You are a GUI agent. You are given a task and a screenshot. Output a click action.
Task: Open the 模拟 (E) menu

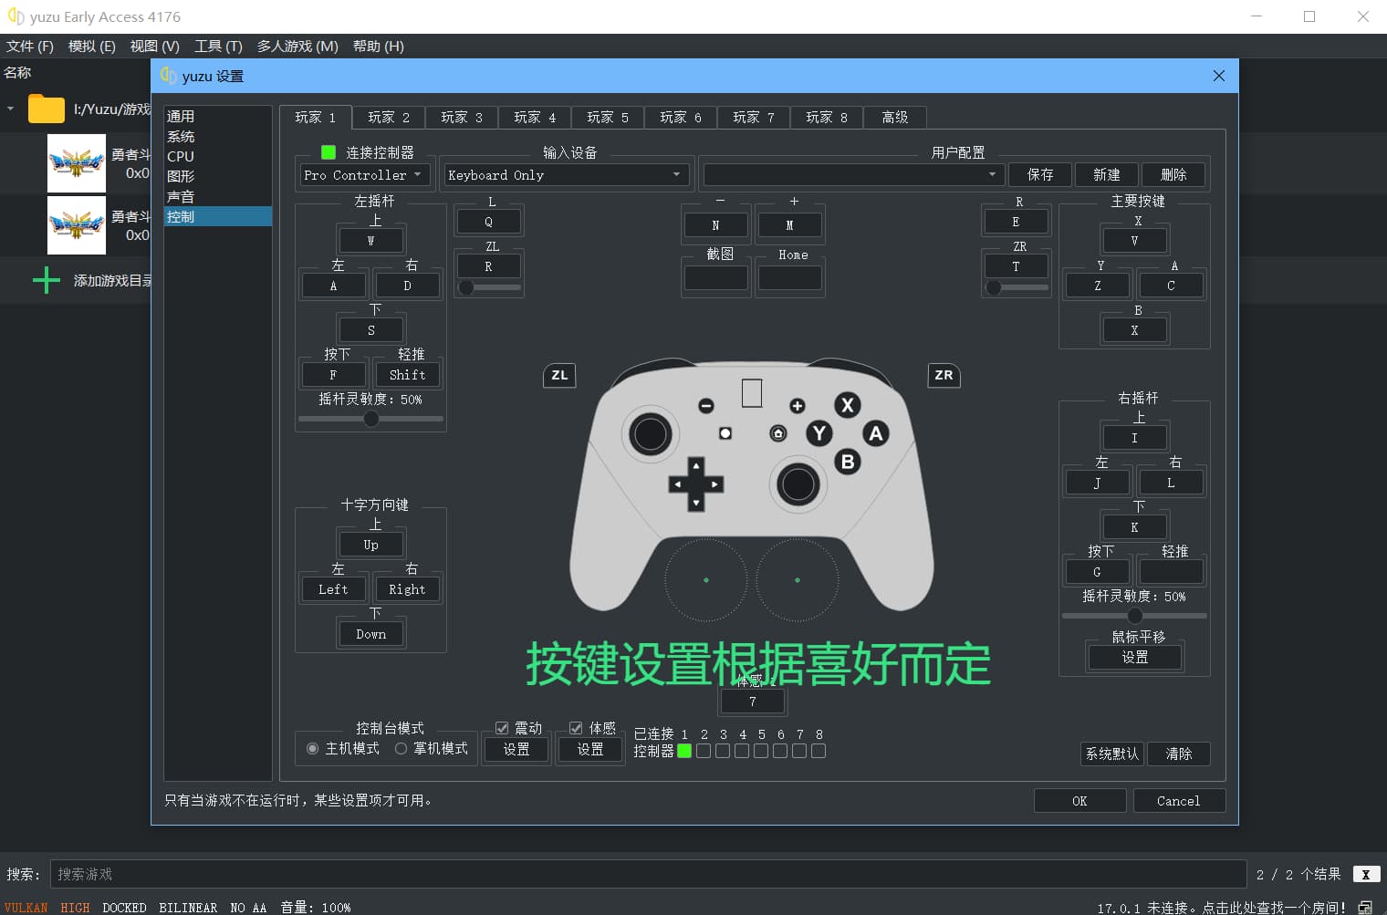tap(91, 46)
